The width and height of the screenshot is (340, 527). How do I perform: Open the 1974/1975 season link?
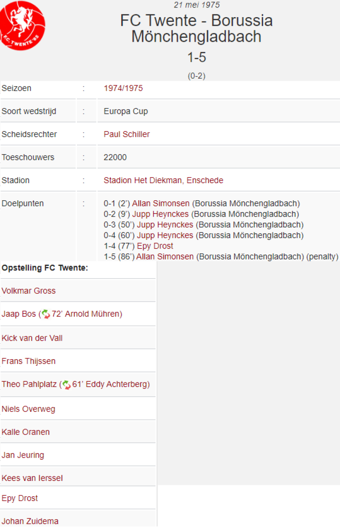[x=123, y=88]
